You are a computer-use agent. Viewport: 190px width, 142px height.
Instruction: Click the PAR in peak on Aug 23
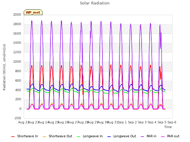pos(32,21)
